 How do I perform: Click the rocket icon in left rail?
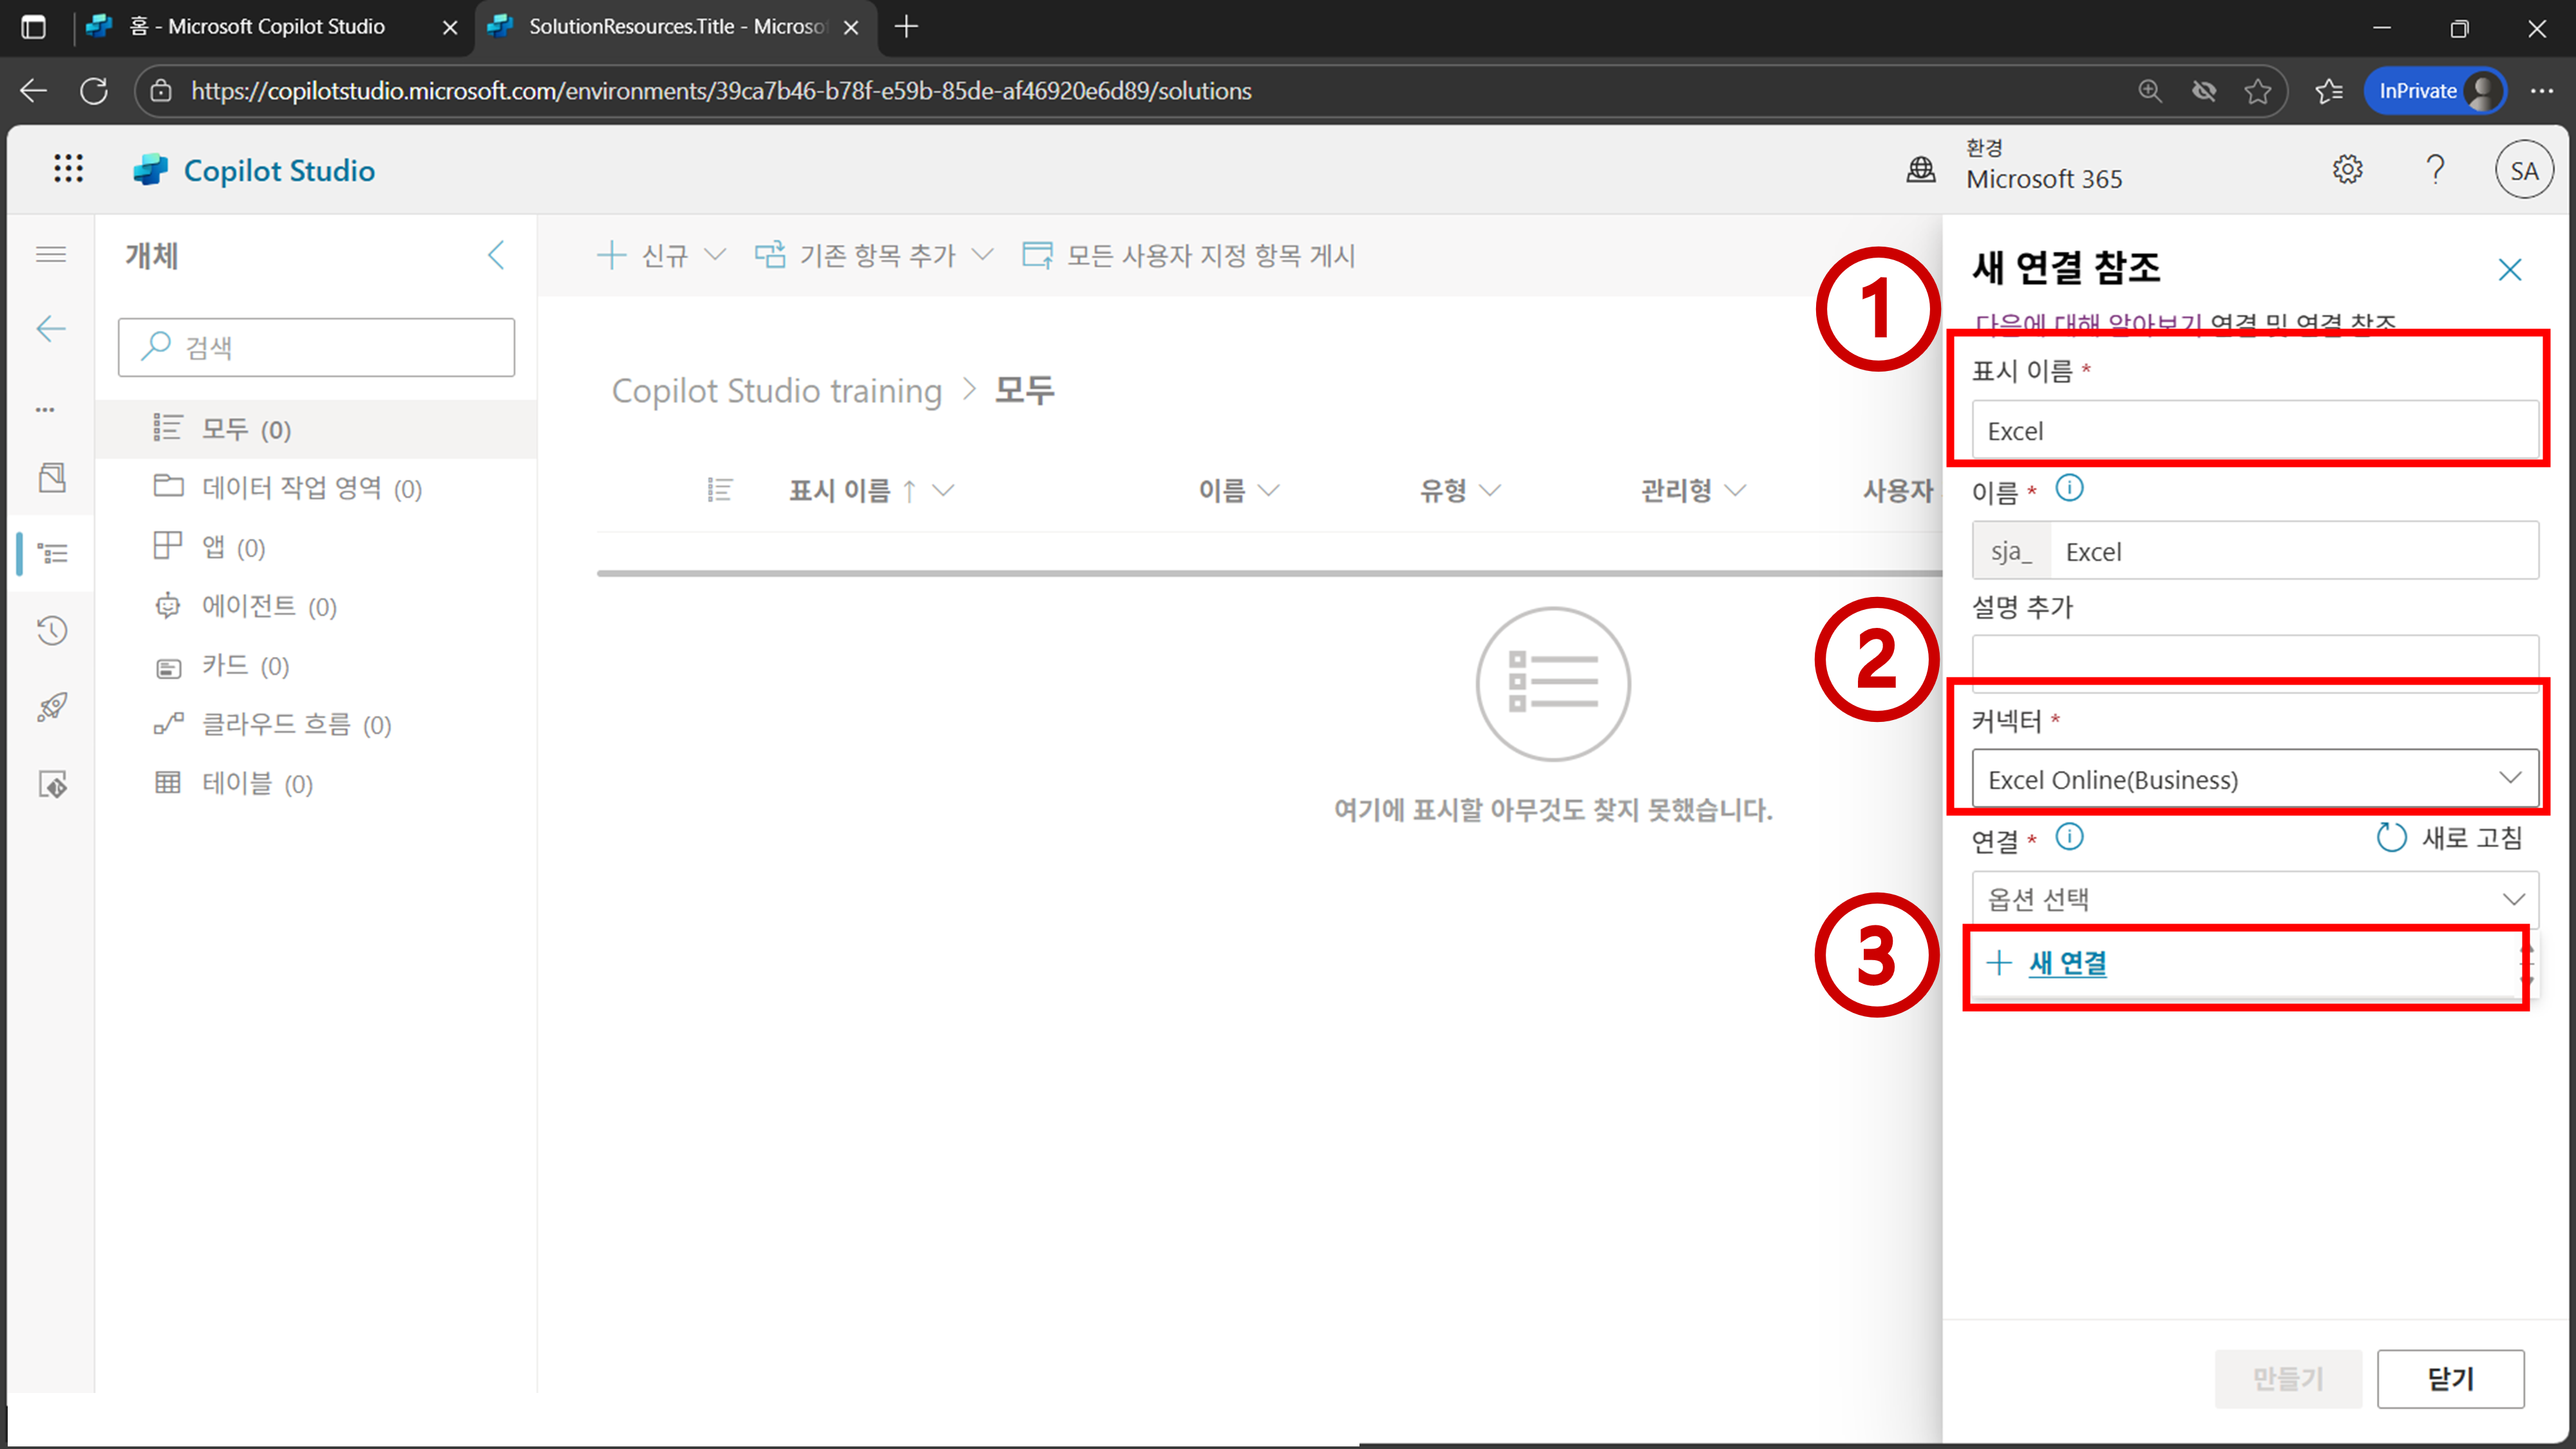[52, 707]
